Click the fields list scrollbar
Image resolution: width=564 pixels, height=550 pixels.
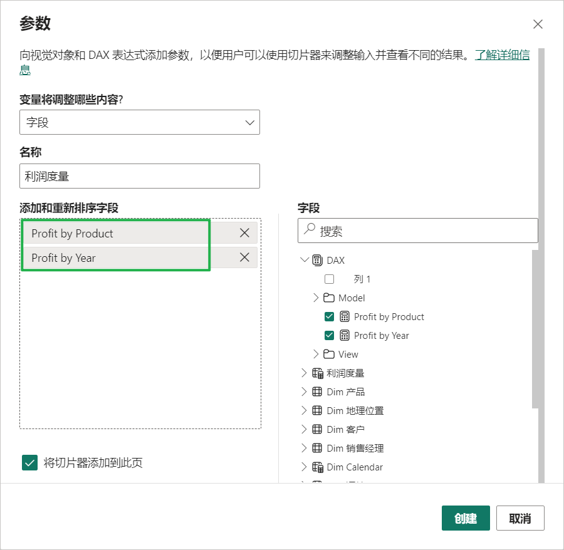click(535, 329)
